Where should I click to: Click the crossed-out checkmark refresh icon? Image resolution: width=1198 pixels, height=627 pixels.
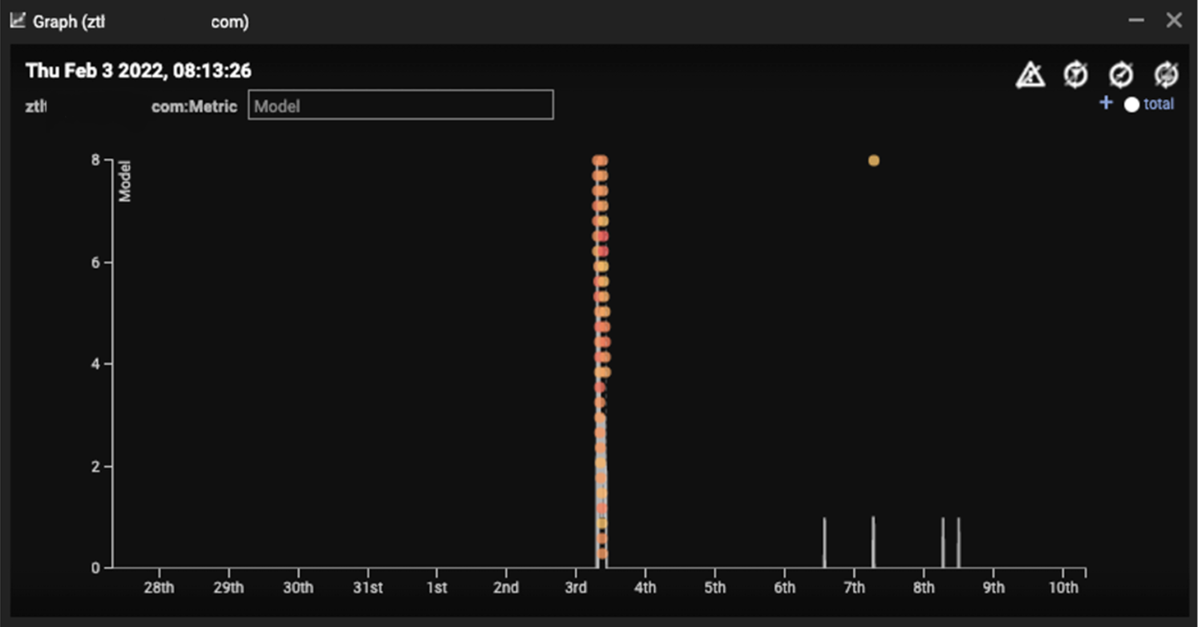tap(1120, 75)
